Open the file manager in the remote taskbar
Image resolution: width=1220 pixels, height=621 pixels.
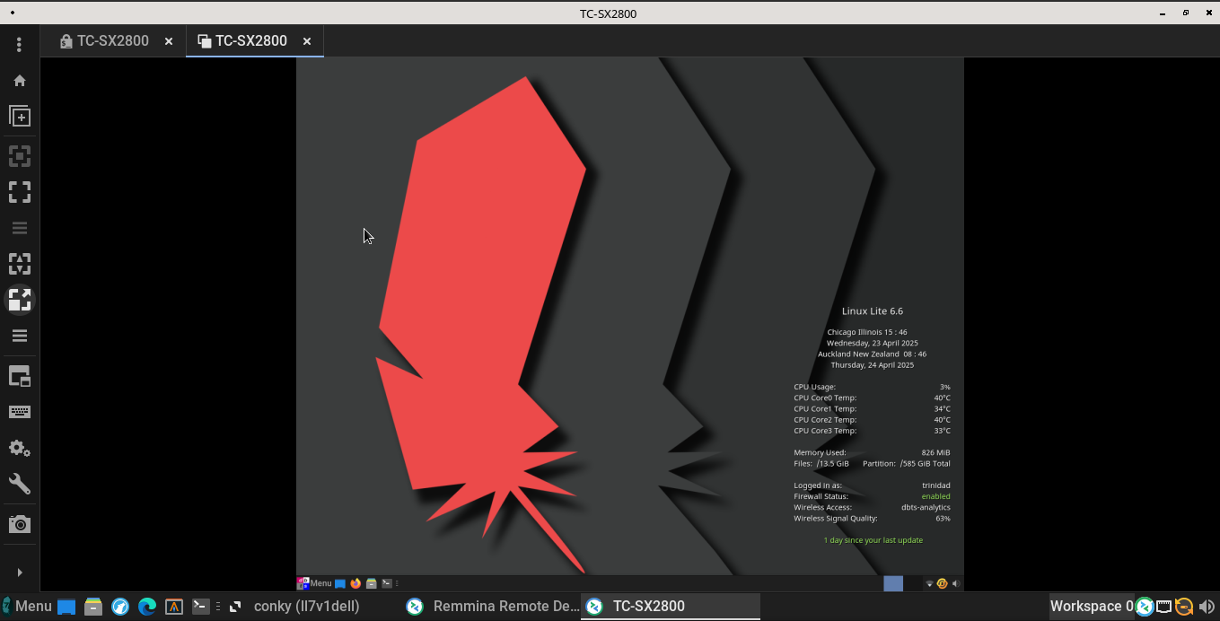pyautogui.click(x=371, y=583)
